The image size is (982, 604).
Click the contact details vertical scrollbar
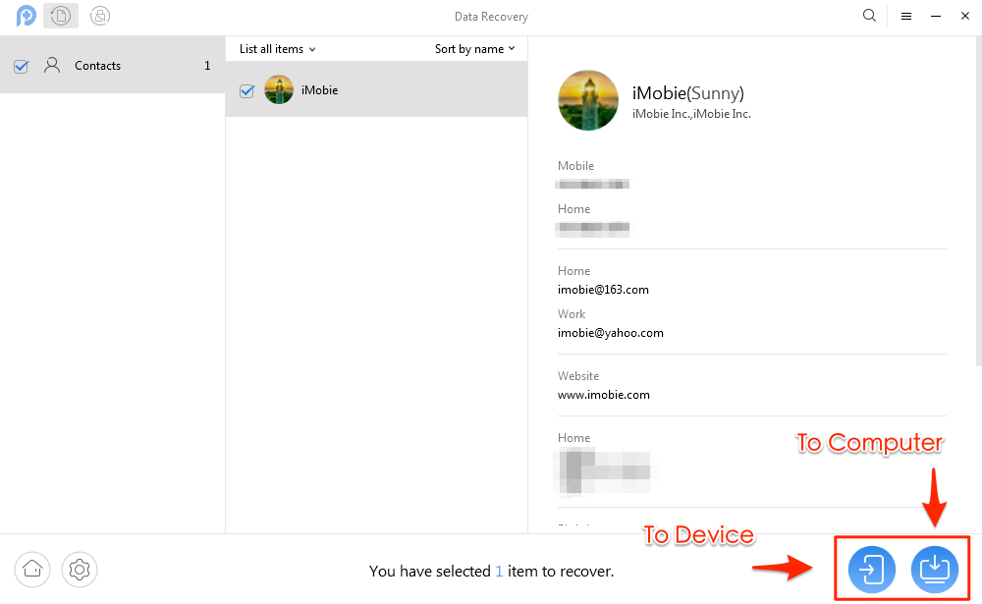pos(978,200)
